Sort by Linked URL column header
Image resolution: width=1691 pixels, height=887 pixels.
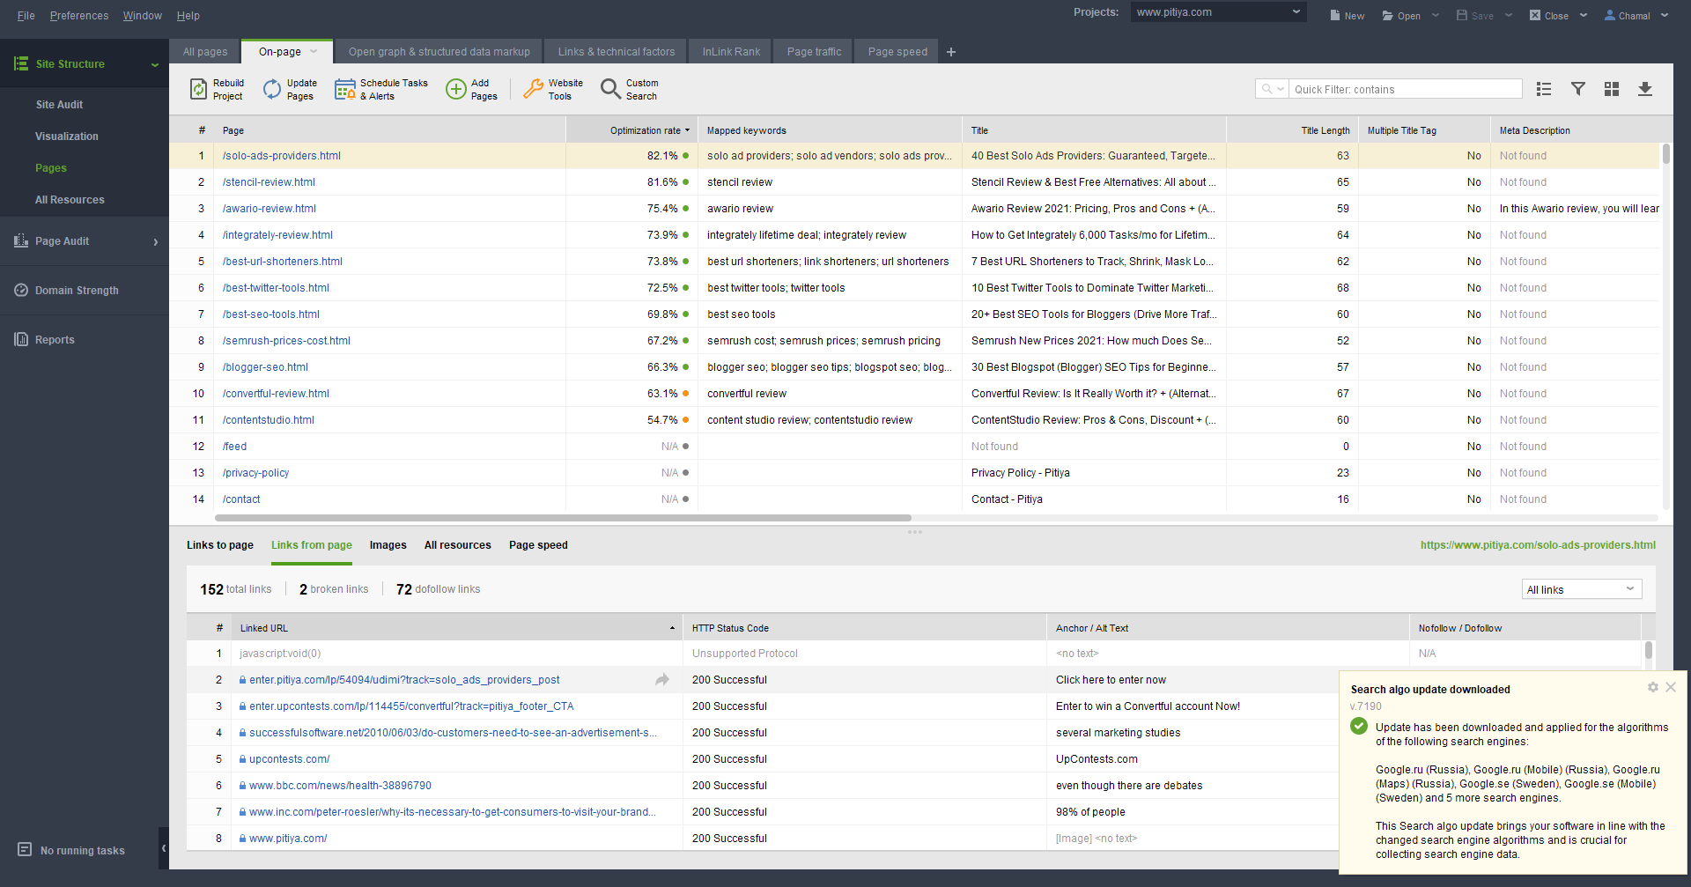coord(457,628)
